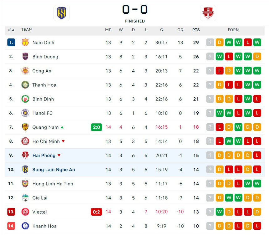
Task: Sort table by PTS column header
Action: 196,30
